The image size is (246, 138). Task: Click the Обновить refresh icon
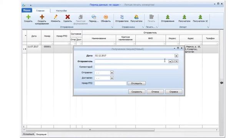pos(106,17)
